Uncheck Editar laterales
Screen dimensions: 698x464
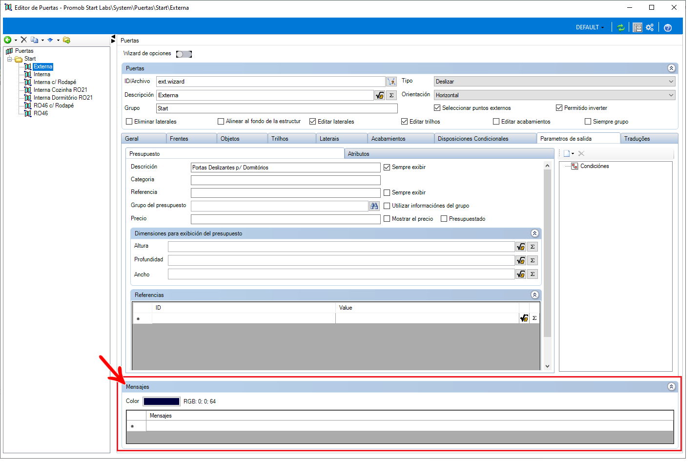click(313, 122)
